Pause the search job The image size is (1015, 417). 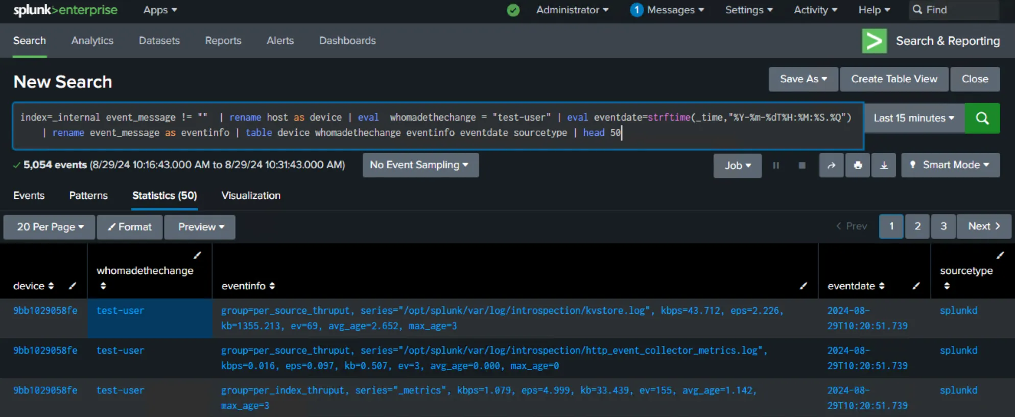[776, 166]
